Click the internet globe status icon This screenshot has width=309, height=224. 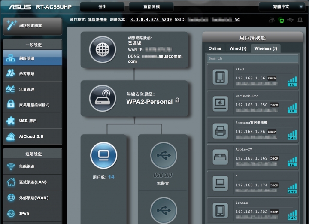[x=103, y=49]
